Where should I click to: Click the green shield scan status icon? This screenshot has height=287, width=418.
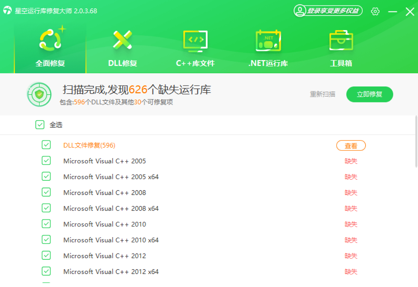[x=39, y=94]
